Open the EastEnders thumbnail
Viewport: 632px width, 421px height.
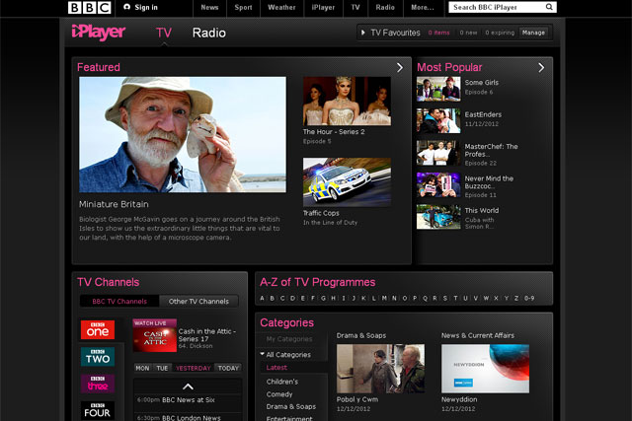pyautogui.click(x=438, y=120)
